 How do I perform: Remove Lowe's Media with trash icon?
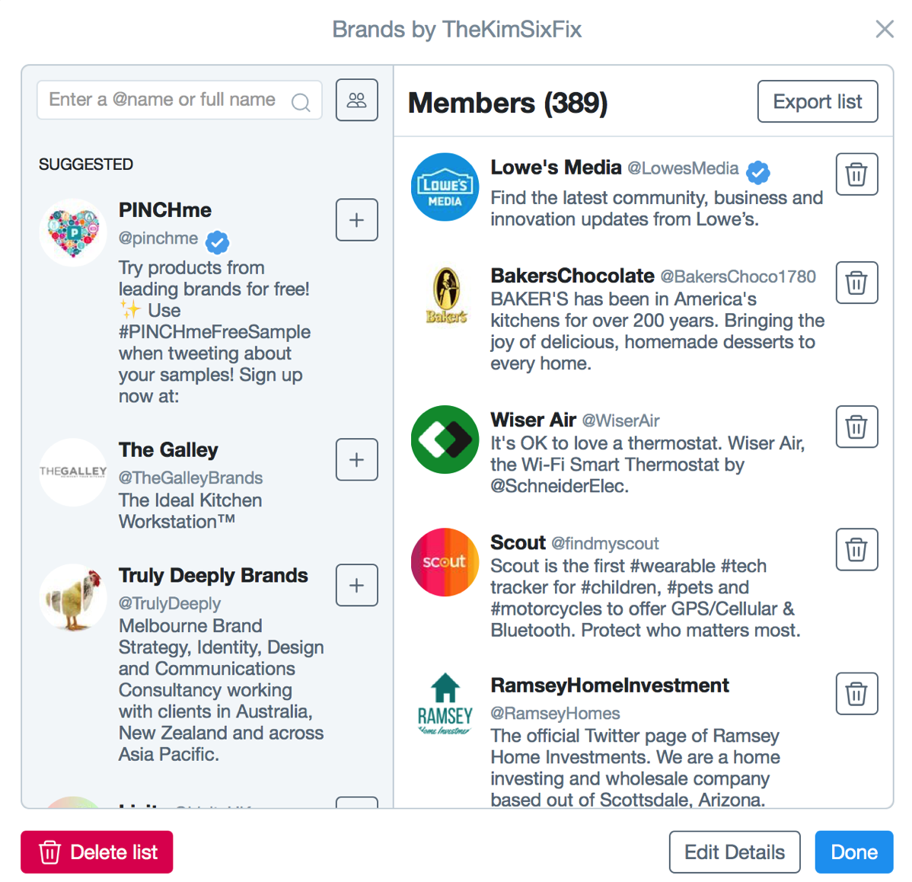point(856,174)
